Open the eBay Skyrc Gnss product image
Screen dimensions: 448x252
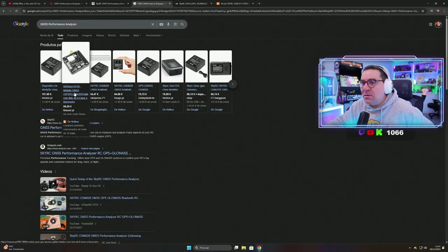click(196, 66)
